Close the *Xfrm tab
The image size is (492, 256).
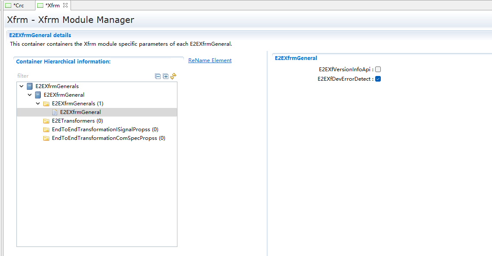click(x=65, y=6)
